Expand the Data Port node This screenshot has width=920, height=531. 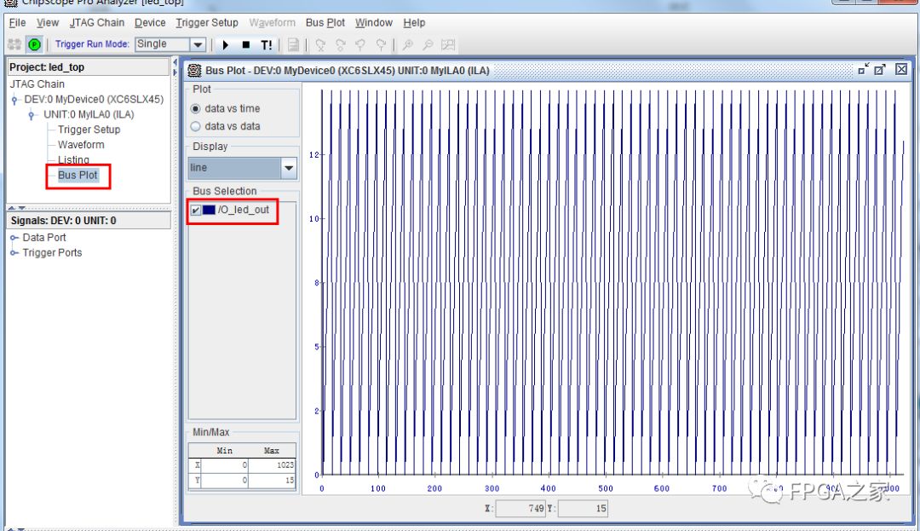pos(14,238)
